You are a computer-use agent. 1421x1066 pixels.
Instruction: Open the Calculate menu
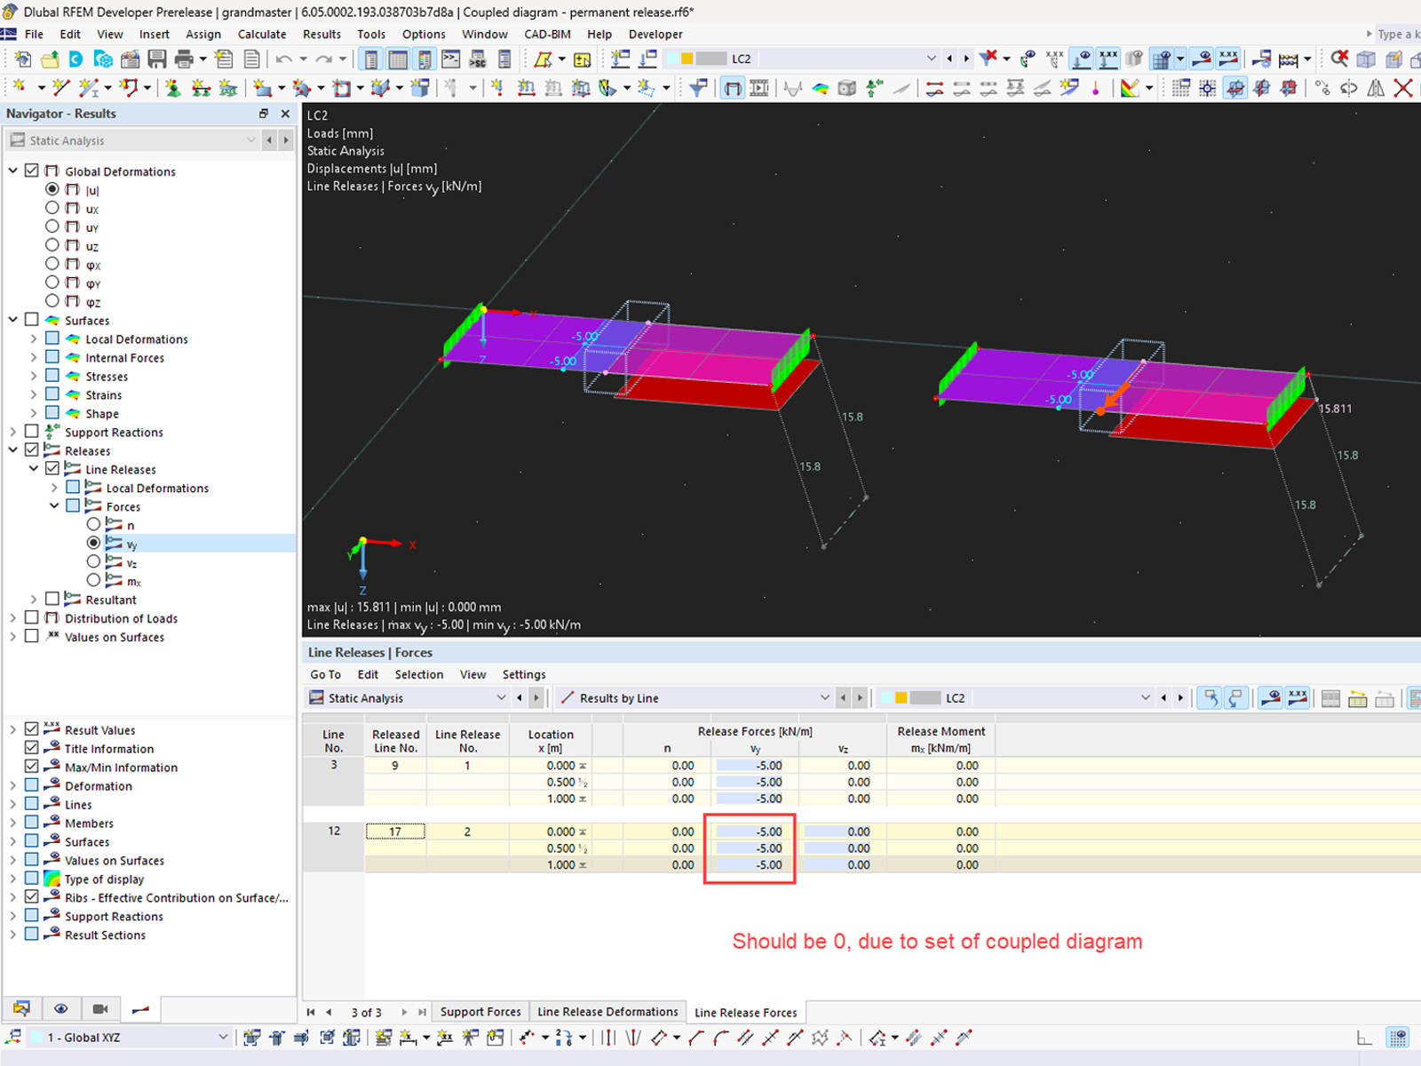tap(262, 34)
